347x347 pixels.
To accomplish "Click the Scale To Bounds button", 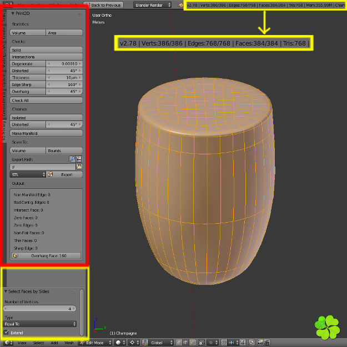I will coord(64,150).
